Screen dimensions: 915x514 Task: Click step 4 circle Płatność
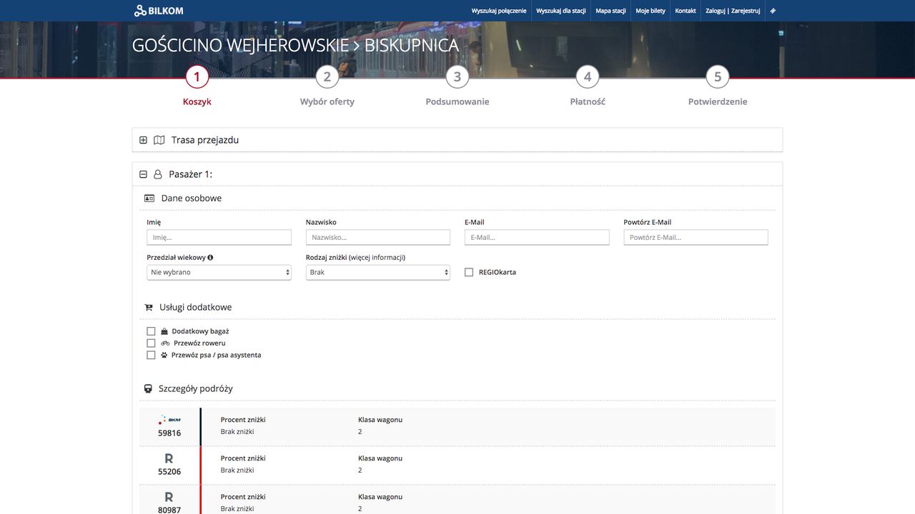587,77
